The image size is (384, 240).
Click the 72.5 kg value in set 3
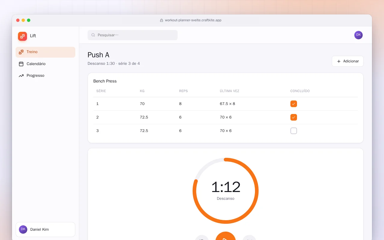pos(144,131)
